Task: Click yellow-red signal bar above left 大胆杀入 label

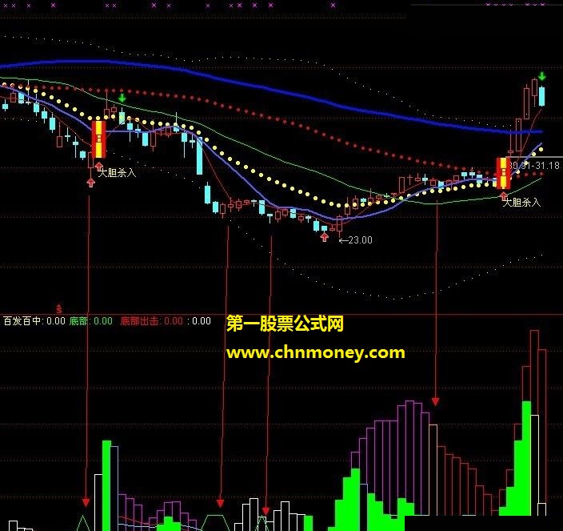Action: (x=98, y=139)
